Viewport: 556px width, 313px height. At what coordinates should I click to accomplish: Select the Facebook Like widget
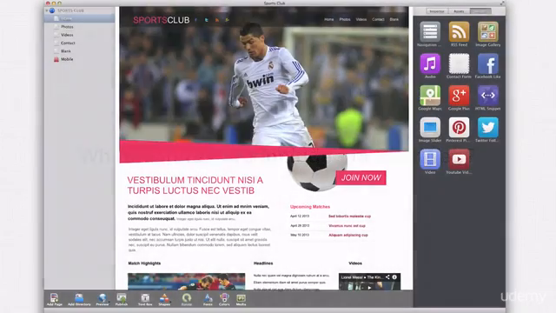(488, 63)
